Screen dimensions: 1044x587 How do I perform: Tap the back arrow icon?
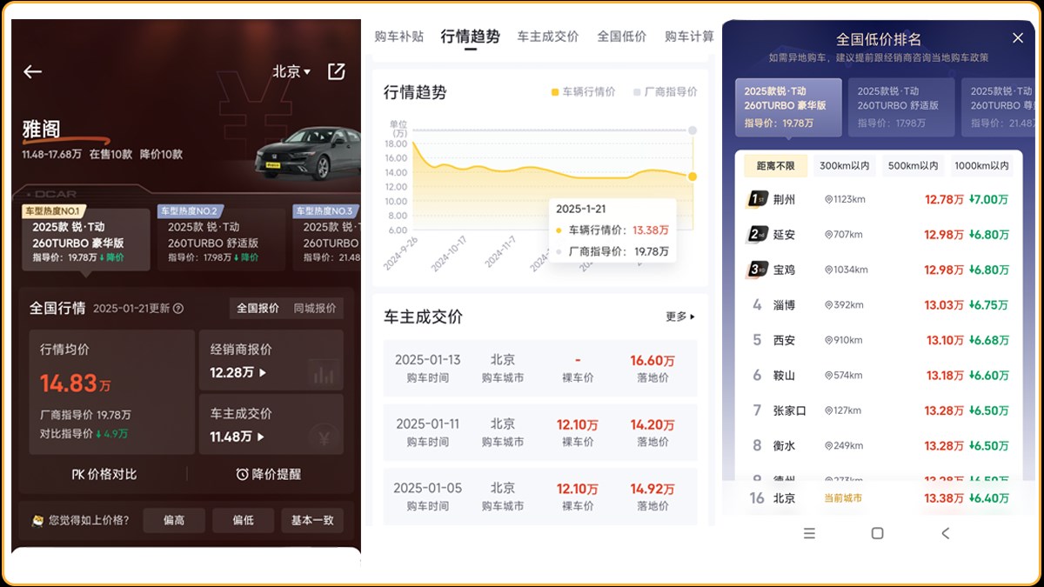click(x=33, y=72)
